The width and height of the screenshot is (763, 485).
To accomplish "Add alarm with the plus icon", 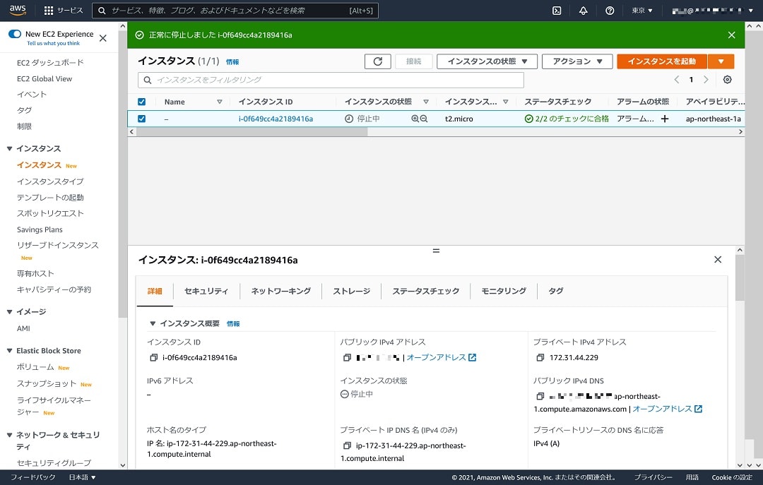I will tap(665, 119).
